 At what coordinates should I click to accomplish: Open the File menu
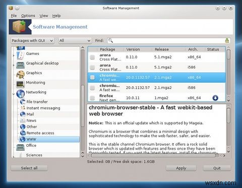click(x=14, y=16)
